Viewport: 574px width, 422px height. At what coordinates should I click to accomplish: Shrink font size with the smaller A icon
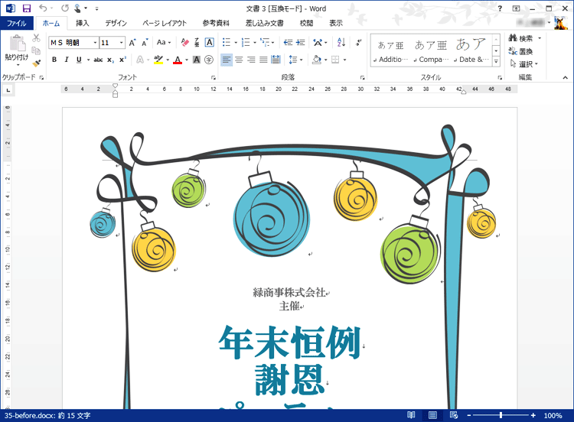point(145,43)
